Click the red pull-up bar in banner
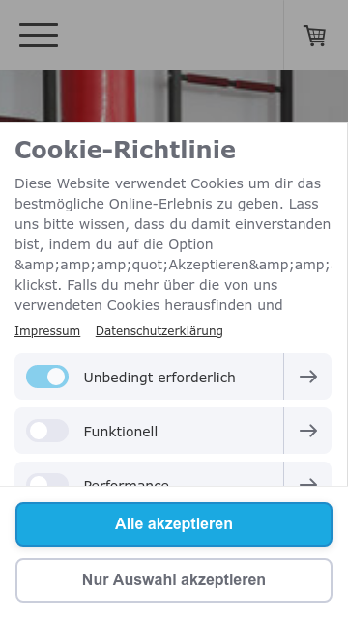348x618 pixels. pyautogui.click(x=233, y=84)
